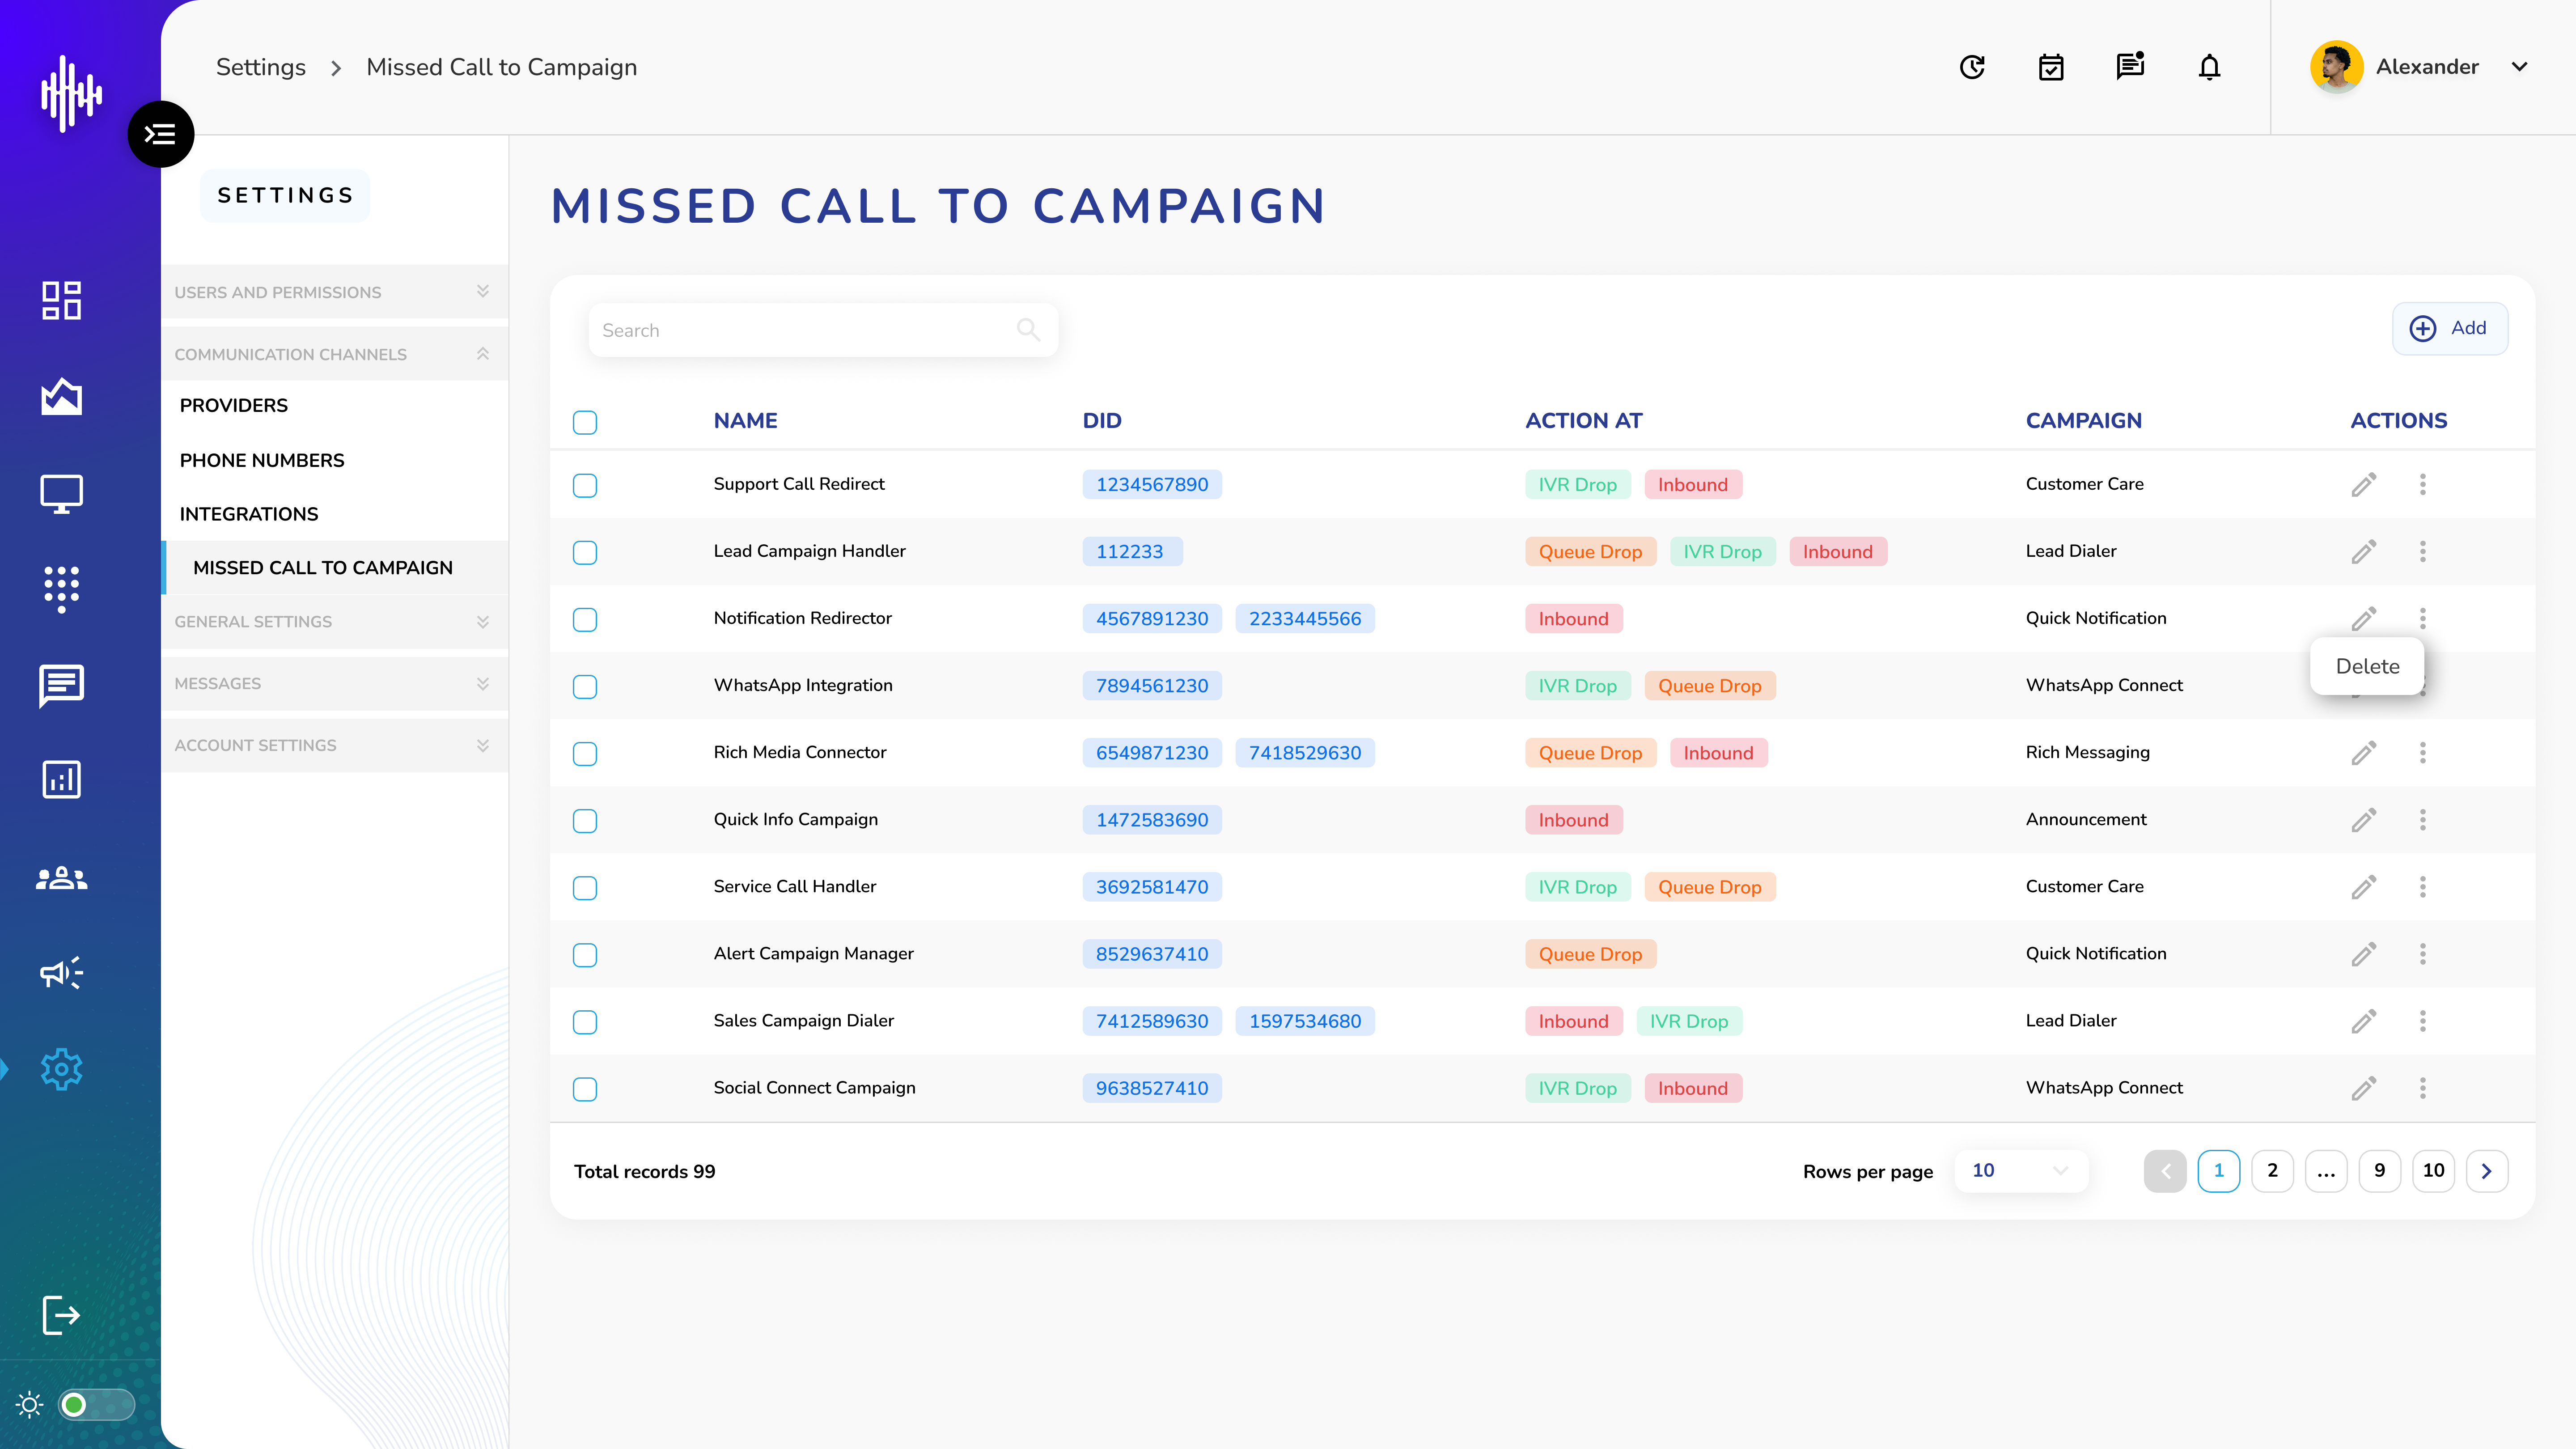Viewport: 2576px width, 1449px height.
Task: Go to previous page arrow
Action: (x=2165, y=1170)
